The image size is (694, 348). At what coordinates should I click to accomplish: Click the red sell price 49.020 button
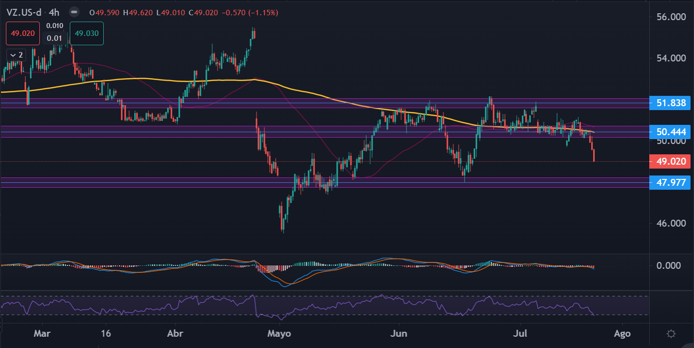[23, 33]
